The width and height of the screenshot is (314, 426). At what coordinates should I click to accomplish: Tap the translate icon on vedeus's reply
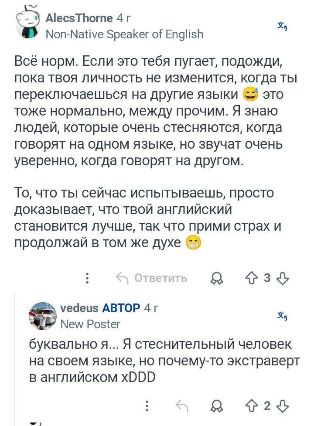283,316
